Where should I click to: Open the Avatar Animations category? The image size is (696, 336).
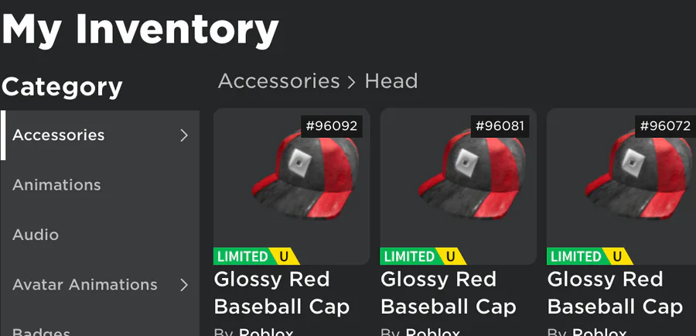click(100, 284)
